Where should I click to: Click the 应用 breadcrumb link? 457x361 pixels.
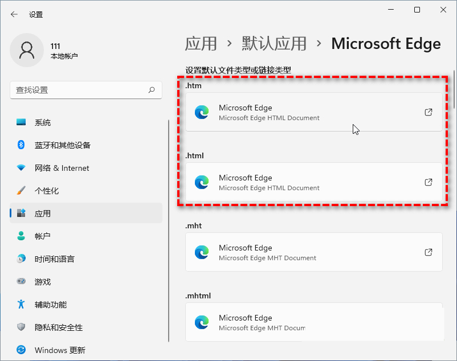click(201, 44)
